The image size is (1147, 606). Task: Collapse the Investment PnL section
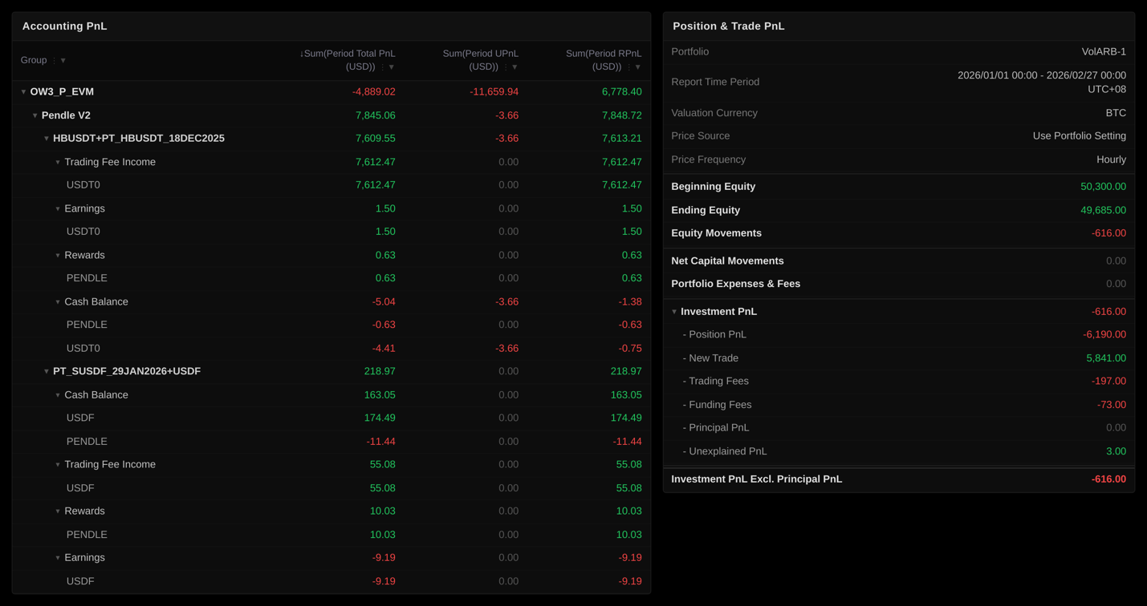[674, 312]
